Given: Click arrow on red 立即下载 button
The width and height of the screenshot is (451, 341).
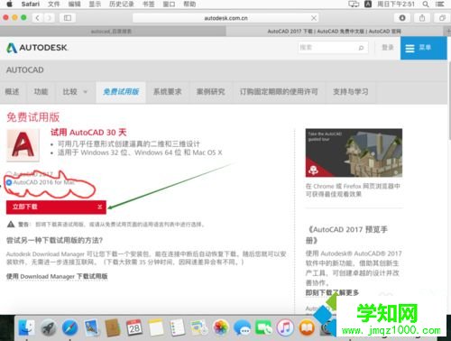Looking at the screenshot, I should [100, 207].
